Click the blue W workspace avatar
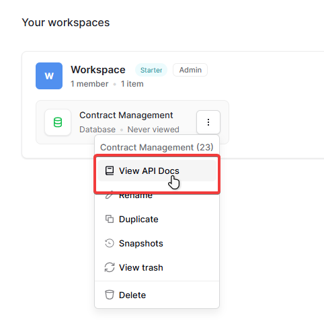Image resolution: width=324 pixels, height=323 pixels. click(x=49, y=76)
